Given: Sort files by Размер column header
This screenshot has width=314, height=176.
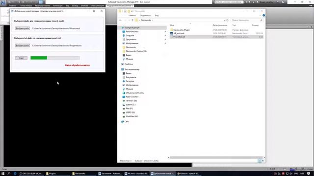Looking at the screenshot, I should tap(255, 25).
